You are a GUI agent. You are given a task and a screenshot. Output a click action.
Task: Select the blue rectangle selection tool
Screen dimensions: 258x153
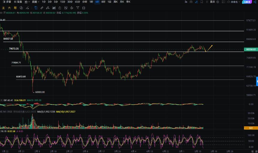click(x=36, y=8)
